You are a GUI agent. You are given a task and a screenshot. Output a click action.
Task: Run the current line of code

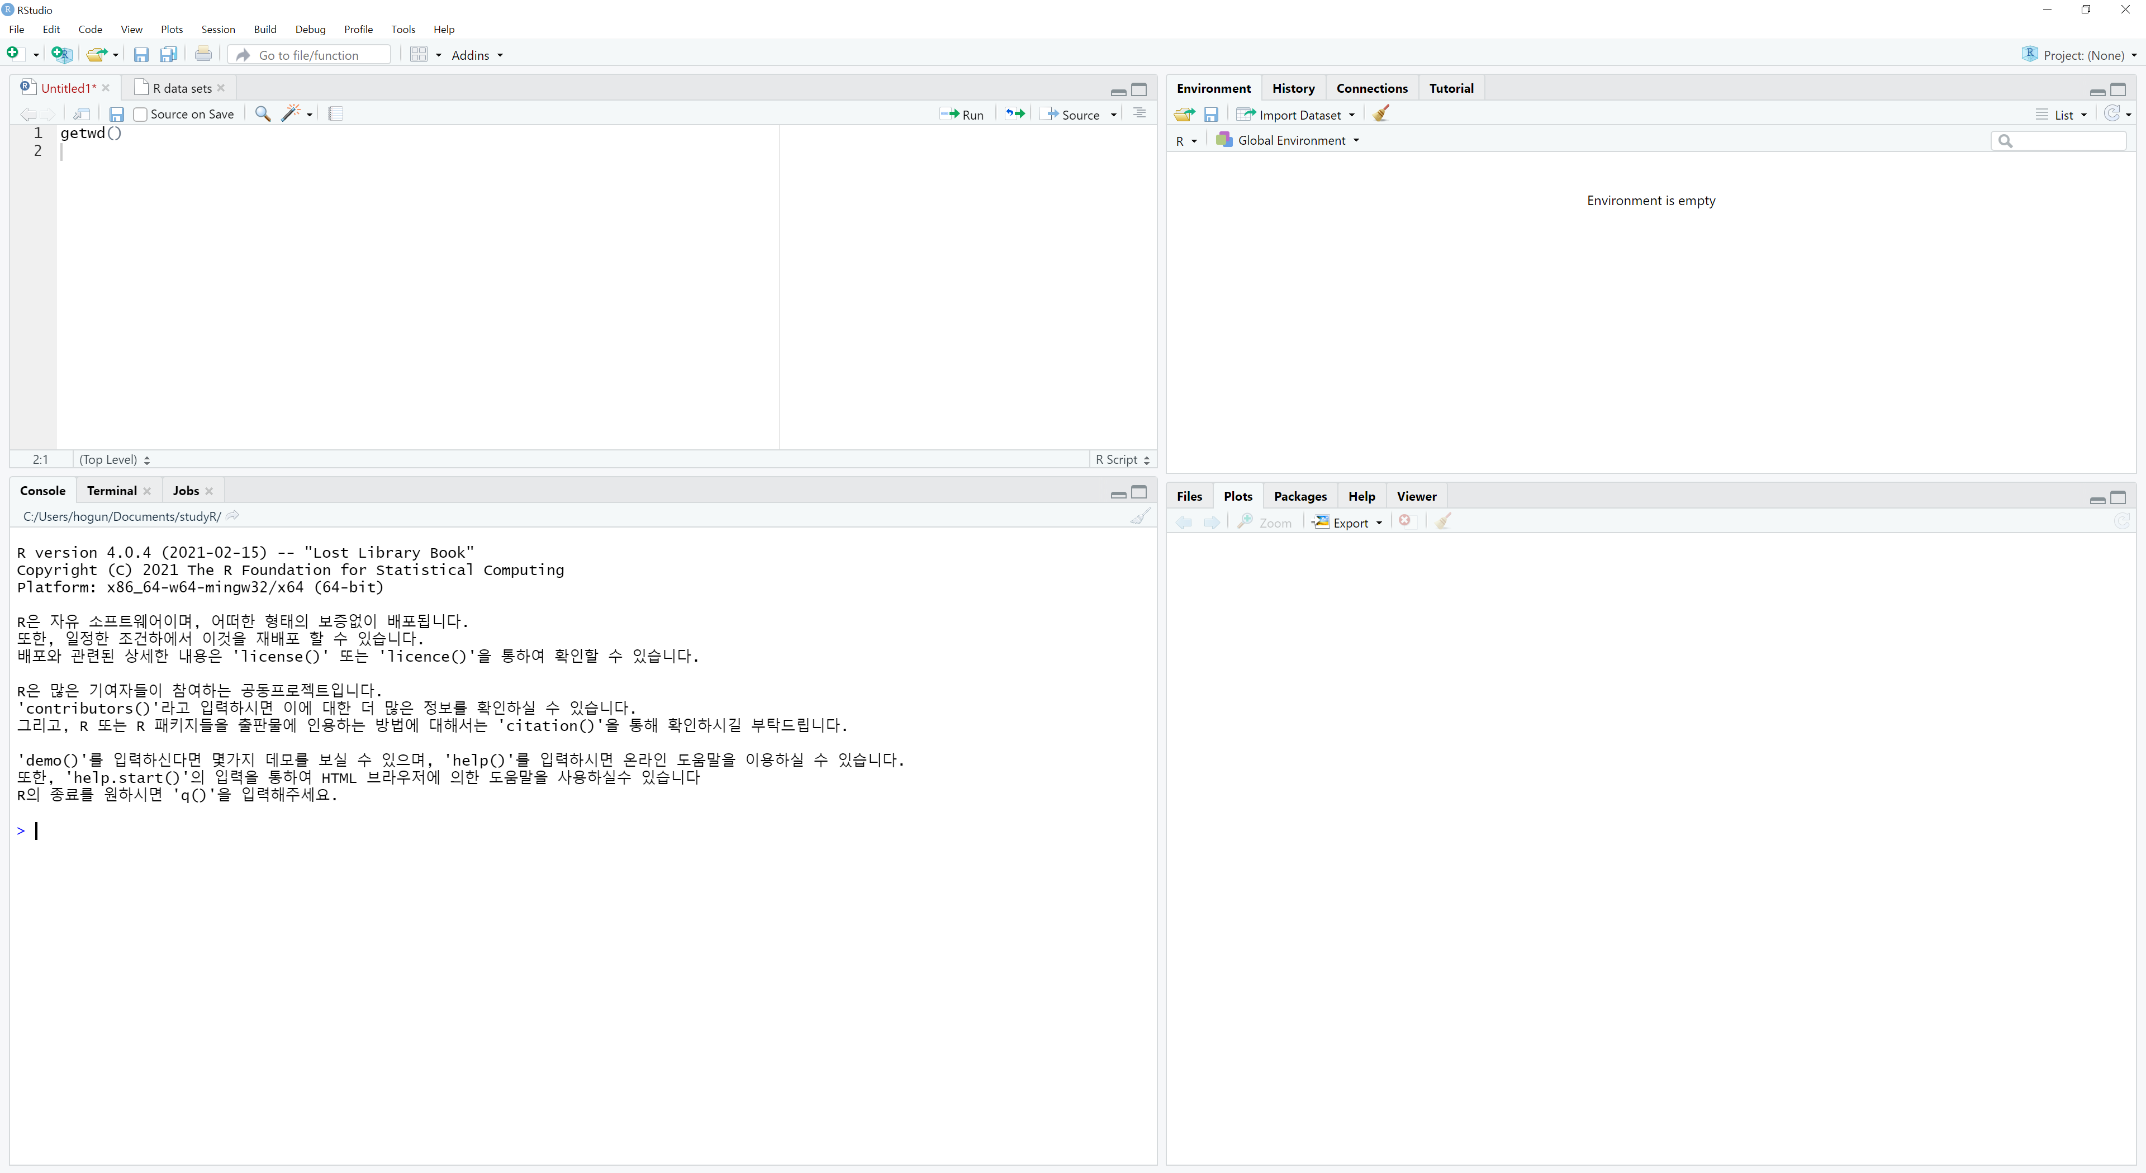click(x=962, y=114)
